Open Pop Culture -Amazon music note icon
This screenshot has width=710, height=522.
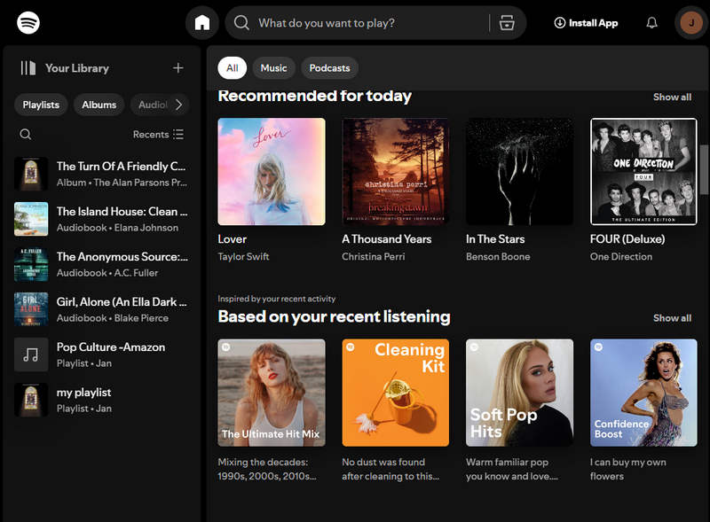pos(31,354)
